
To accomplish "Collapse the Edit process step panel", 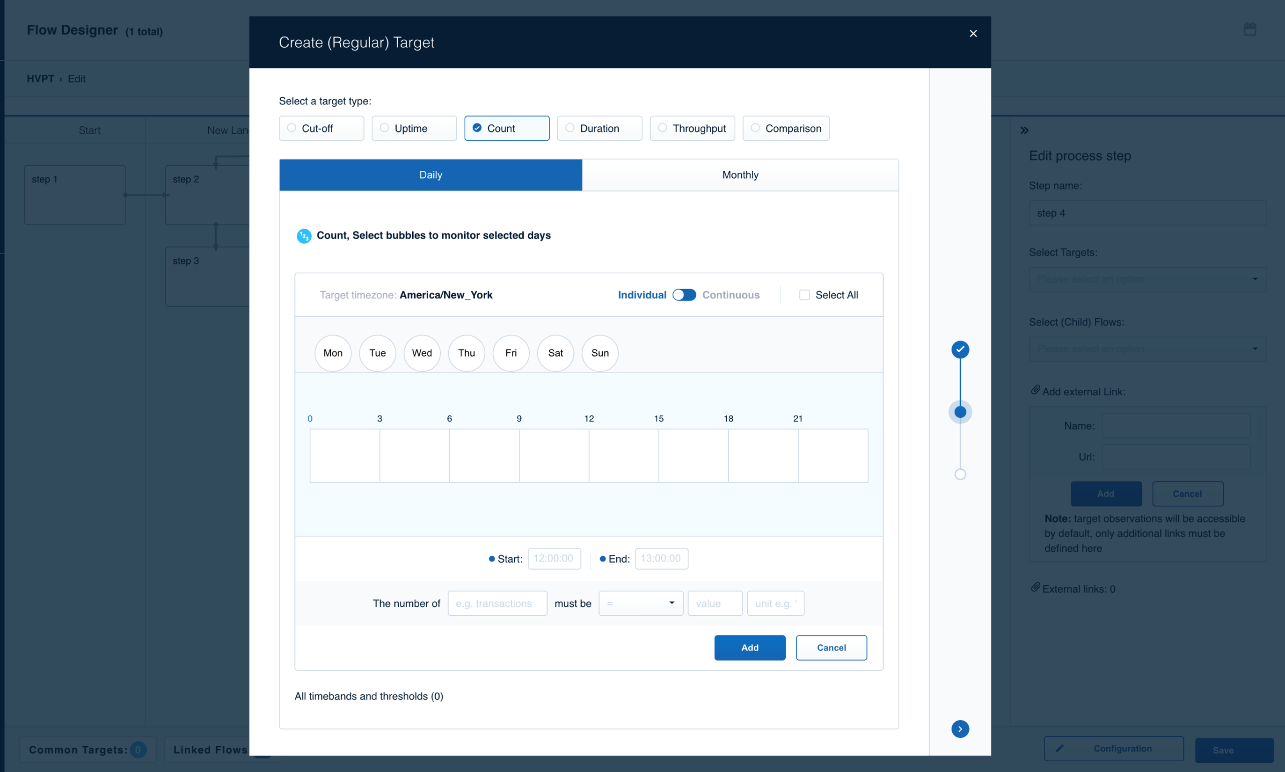I will (x=1024, y=130).
